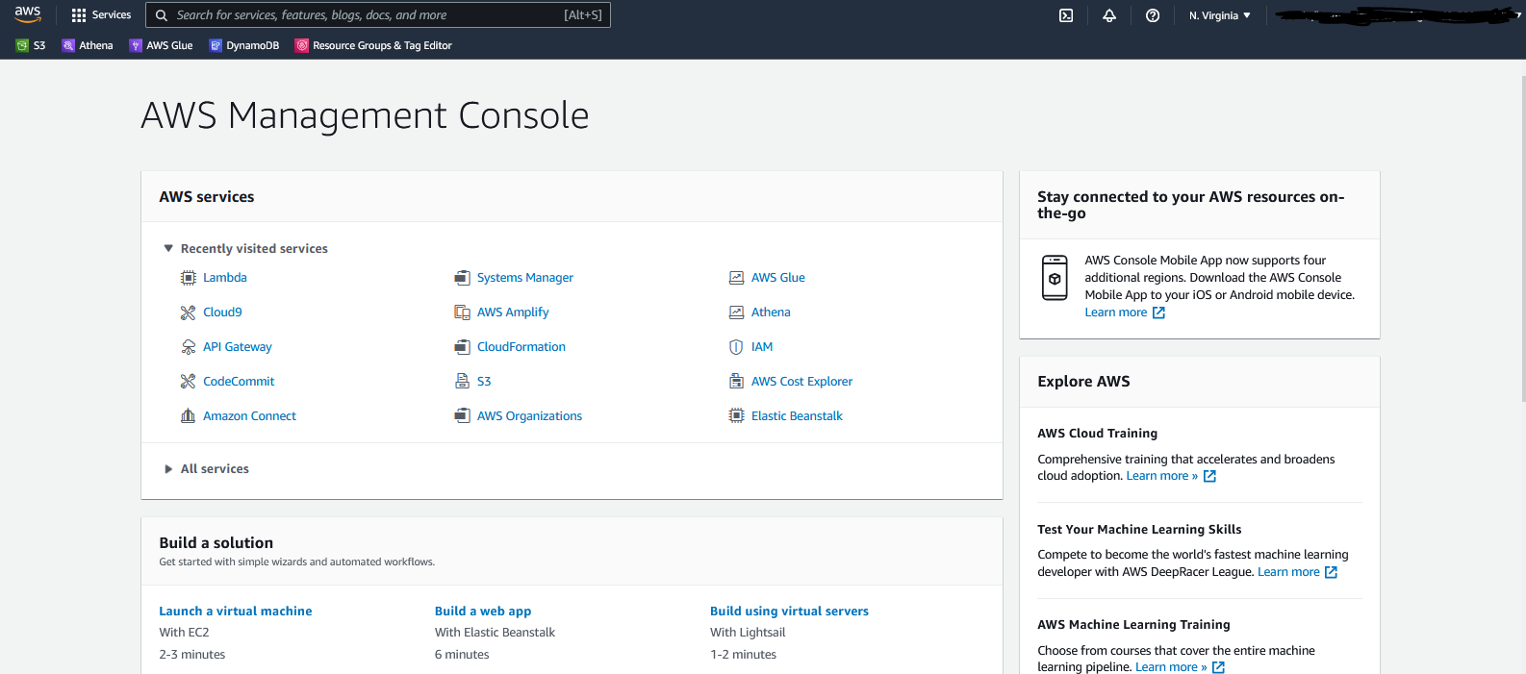Open DynamoDB from the favorites bar
This screenshot has height=674, width=1526.
click(253, 45)
